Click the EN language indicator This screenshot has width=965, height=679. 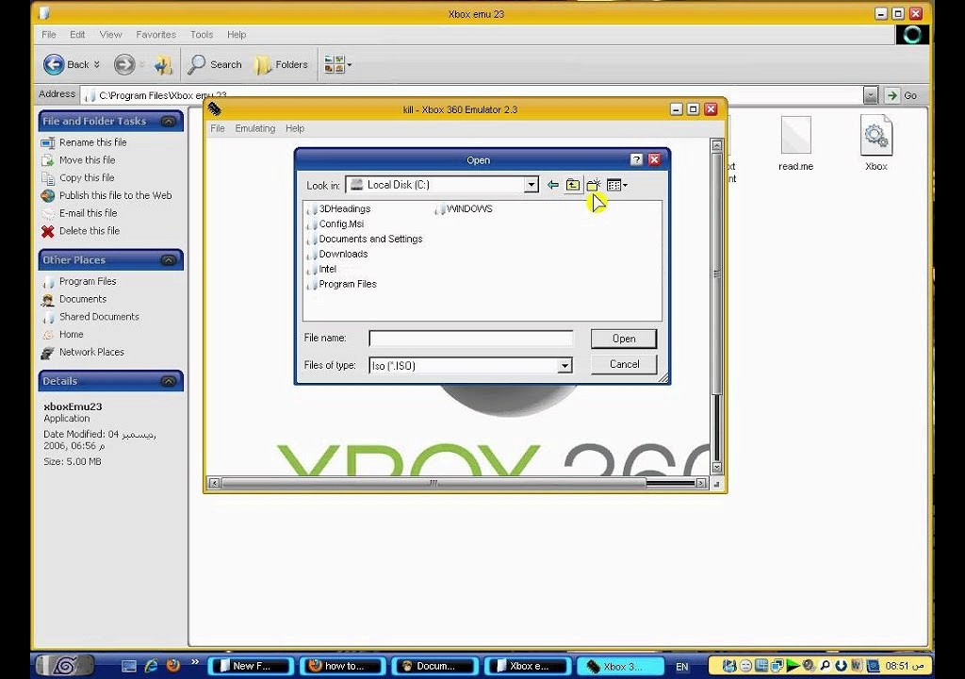point(682,667)
